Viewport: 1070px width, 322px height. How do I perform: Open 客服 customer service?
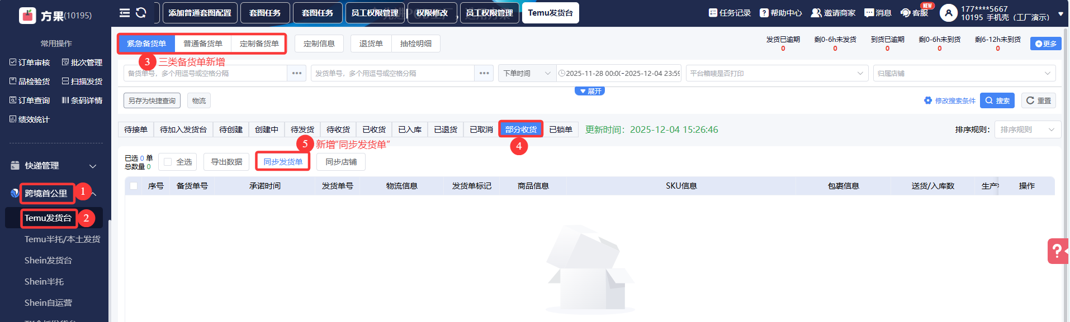[914, 13]
